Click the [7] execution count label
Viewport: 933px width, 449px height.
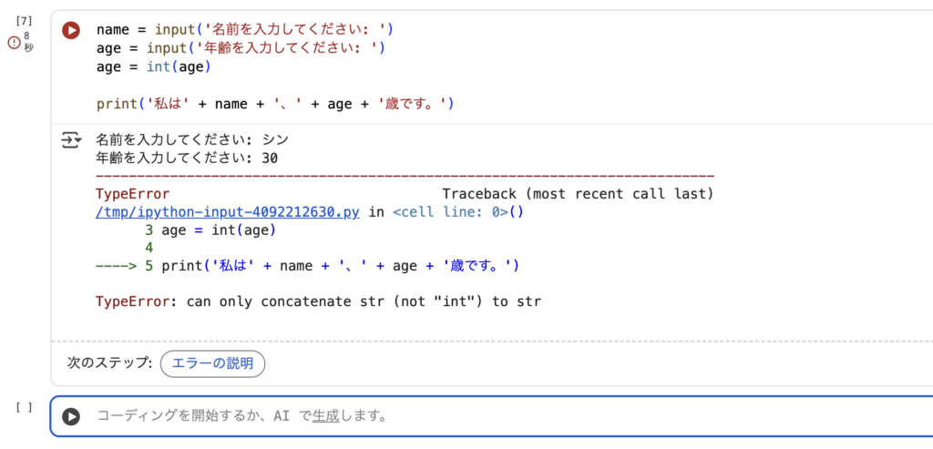pos(25,20)
